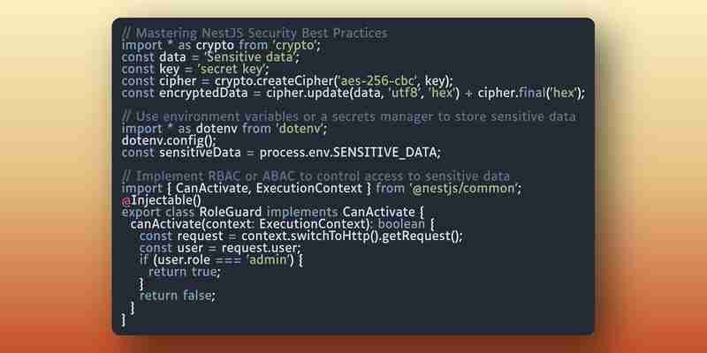Click the encryptedData variable name
Screen dimensions: 707x353
[203, 94]
